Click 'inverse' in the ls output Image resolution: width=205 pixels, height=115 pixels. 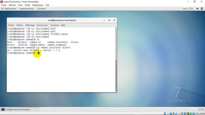click(x=22, y=45)
